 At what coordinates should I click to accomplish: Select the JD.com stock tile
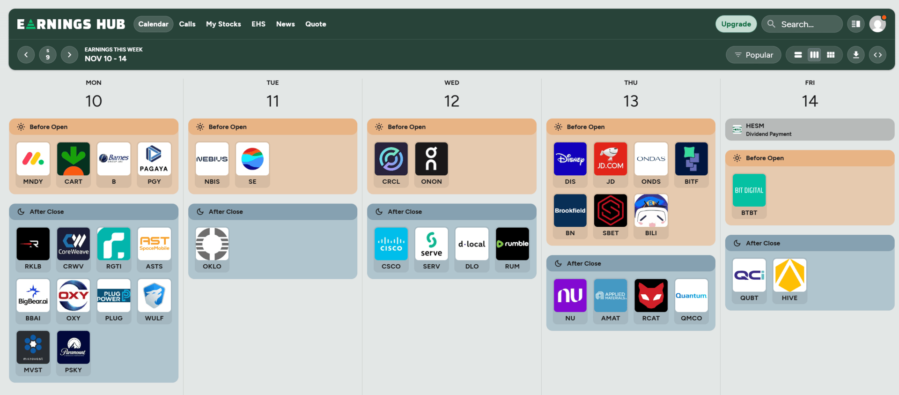(611, 164)
